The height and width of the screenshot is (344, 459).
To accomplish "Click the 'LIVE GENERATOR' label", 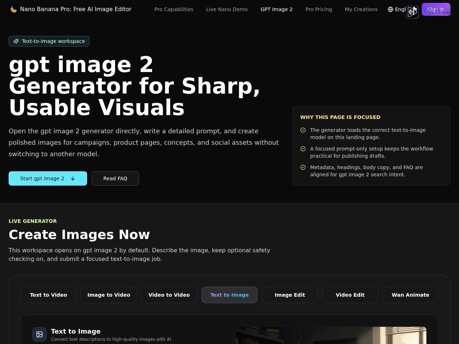I will click(33, 221).
